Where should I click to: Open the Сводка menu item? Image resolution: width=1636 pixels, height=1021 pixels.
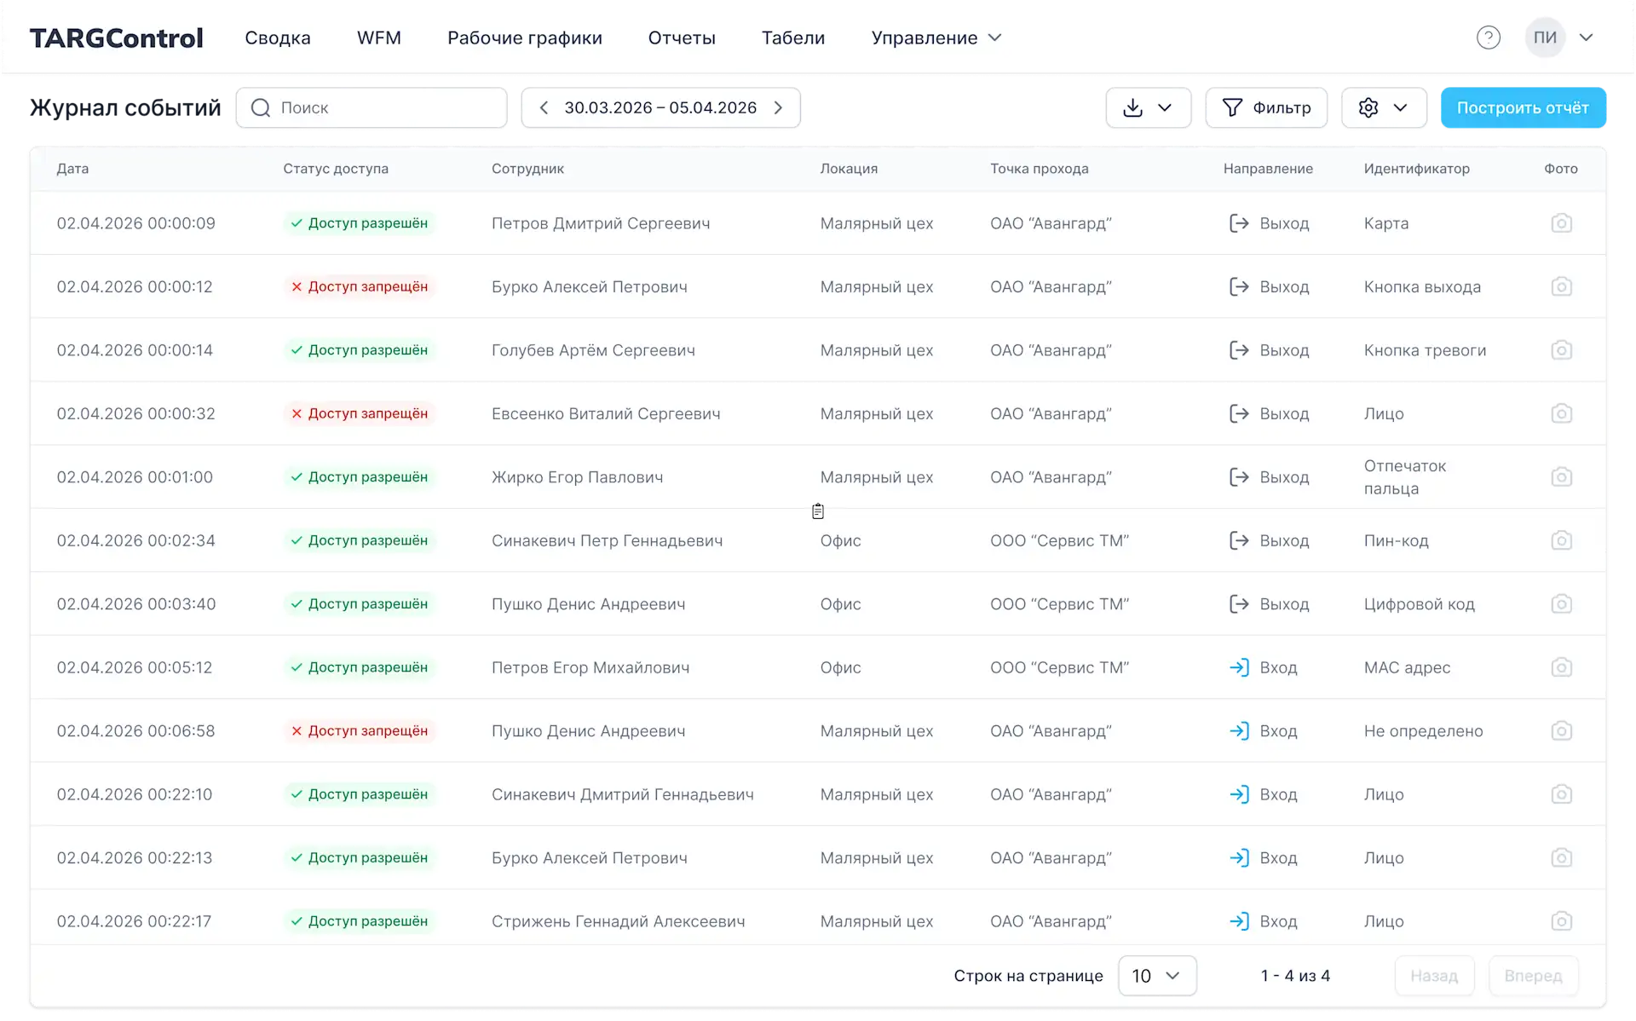pos(278,37)
